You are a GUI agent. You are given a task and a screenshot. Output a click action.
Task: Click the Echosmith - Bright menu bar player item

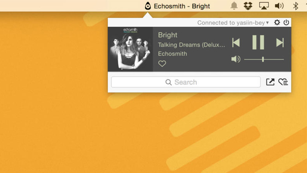[177, 6]
